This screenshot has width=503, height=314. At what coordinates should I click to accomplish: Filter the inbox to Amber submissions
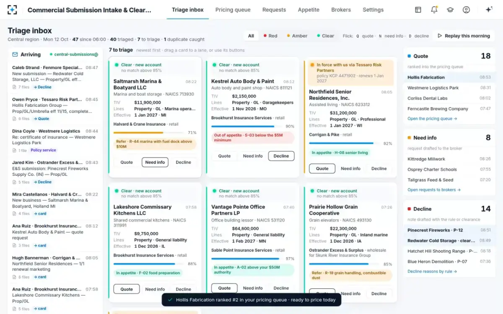coord(297,36)
